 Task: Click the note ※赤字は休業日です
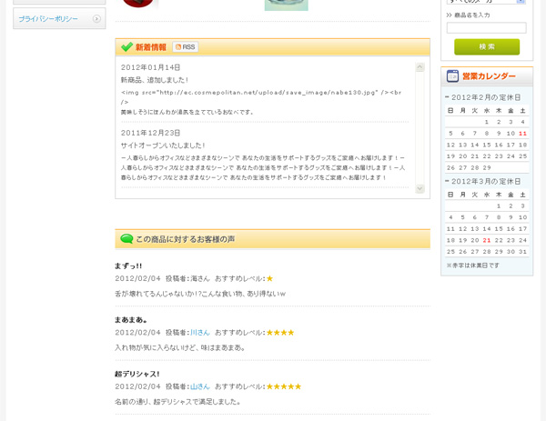pyautogui.click(x=472, y=266)
